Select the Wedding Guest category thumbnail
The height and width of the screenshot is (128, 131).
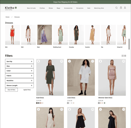60,35
